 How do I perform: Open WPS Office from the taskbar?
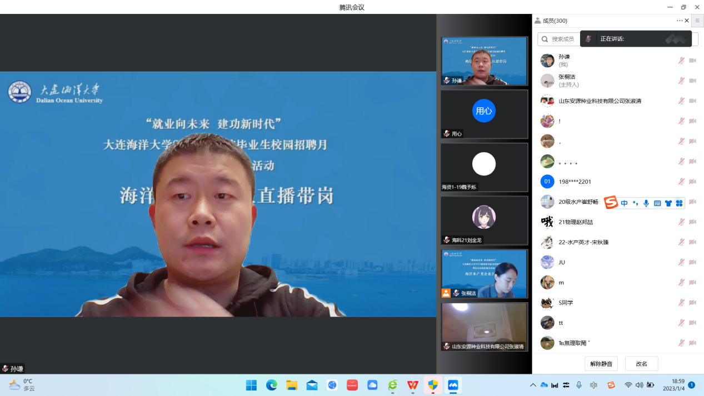[412, 385]
